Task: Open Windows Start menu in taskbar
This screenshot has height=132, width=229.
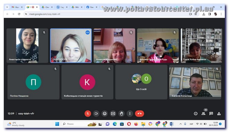Action: coord(57,124)
